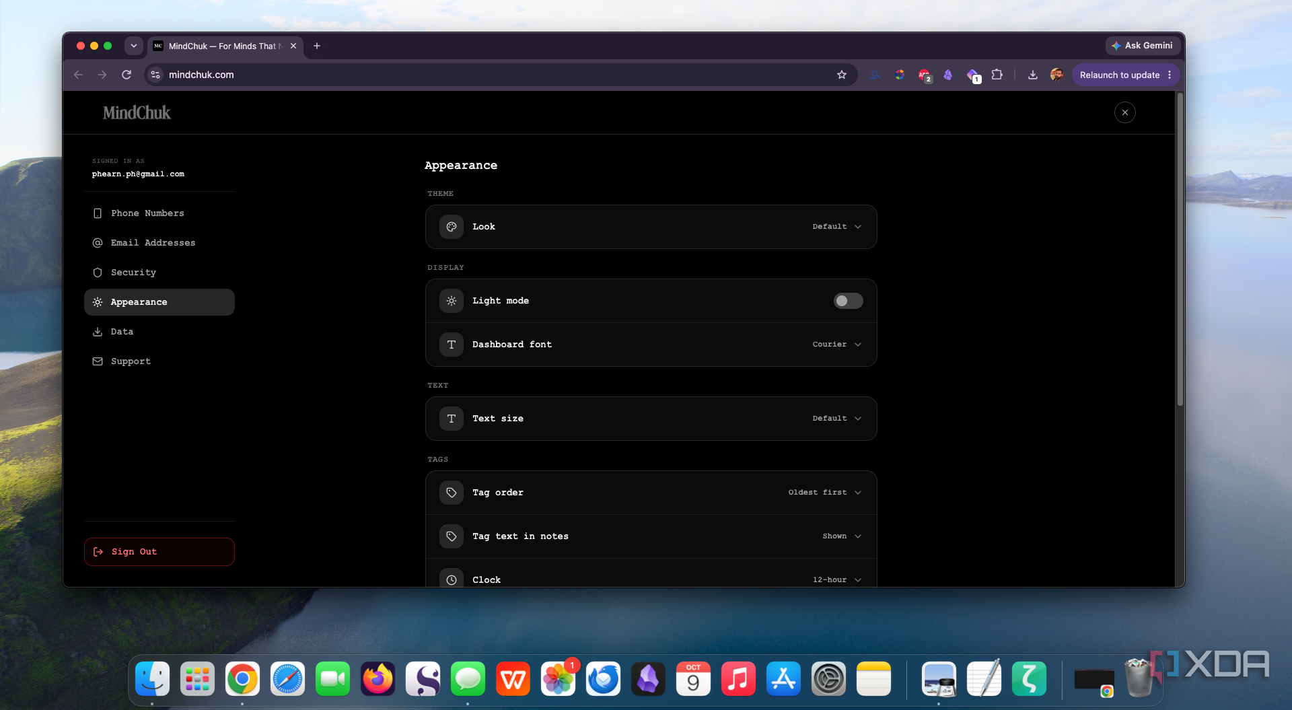Image resolution: width=1292 pixels, height=710 pixels.
Task: Open the browser Downloads icon
Action: point(1032,75)
